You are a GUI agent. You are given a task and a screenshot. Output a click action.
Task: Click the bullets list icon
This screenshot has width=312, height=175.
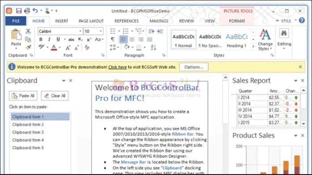click(x=113, y=31)
